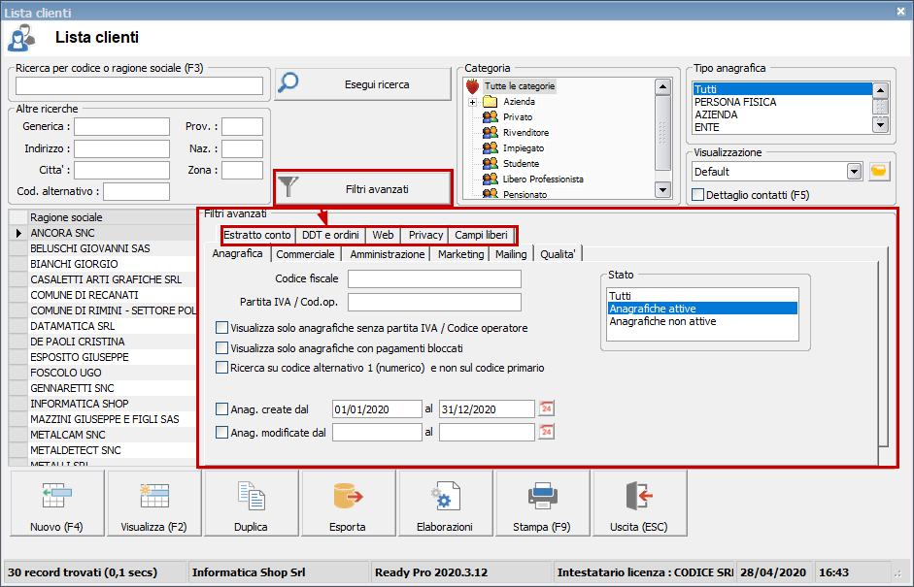This screenshot has height=587, width=914.
Task: Open the Visualizzazione 'Default' dropdown
Action: pos(854,172)
